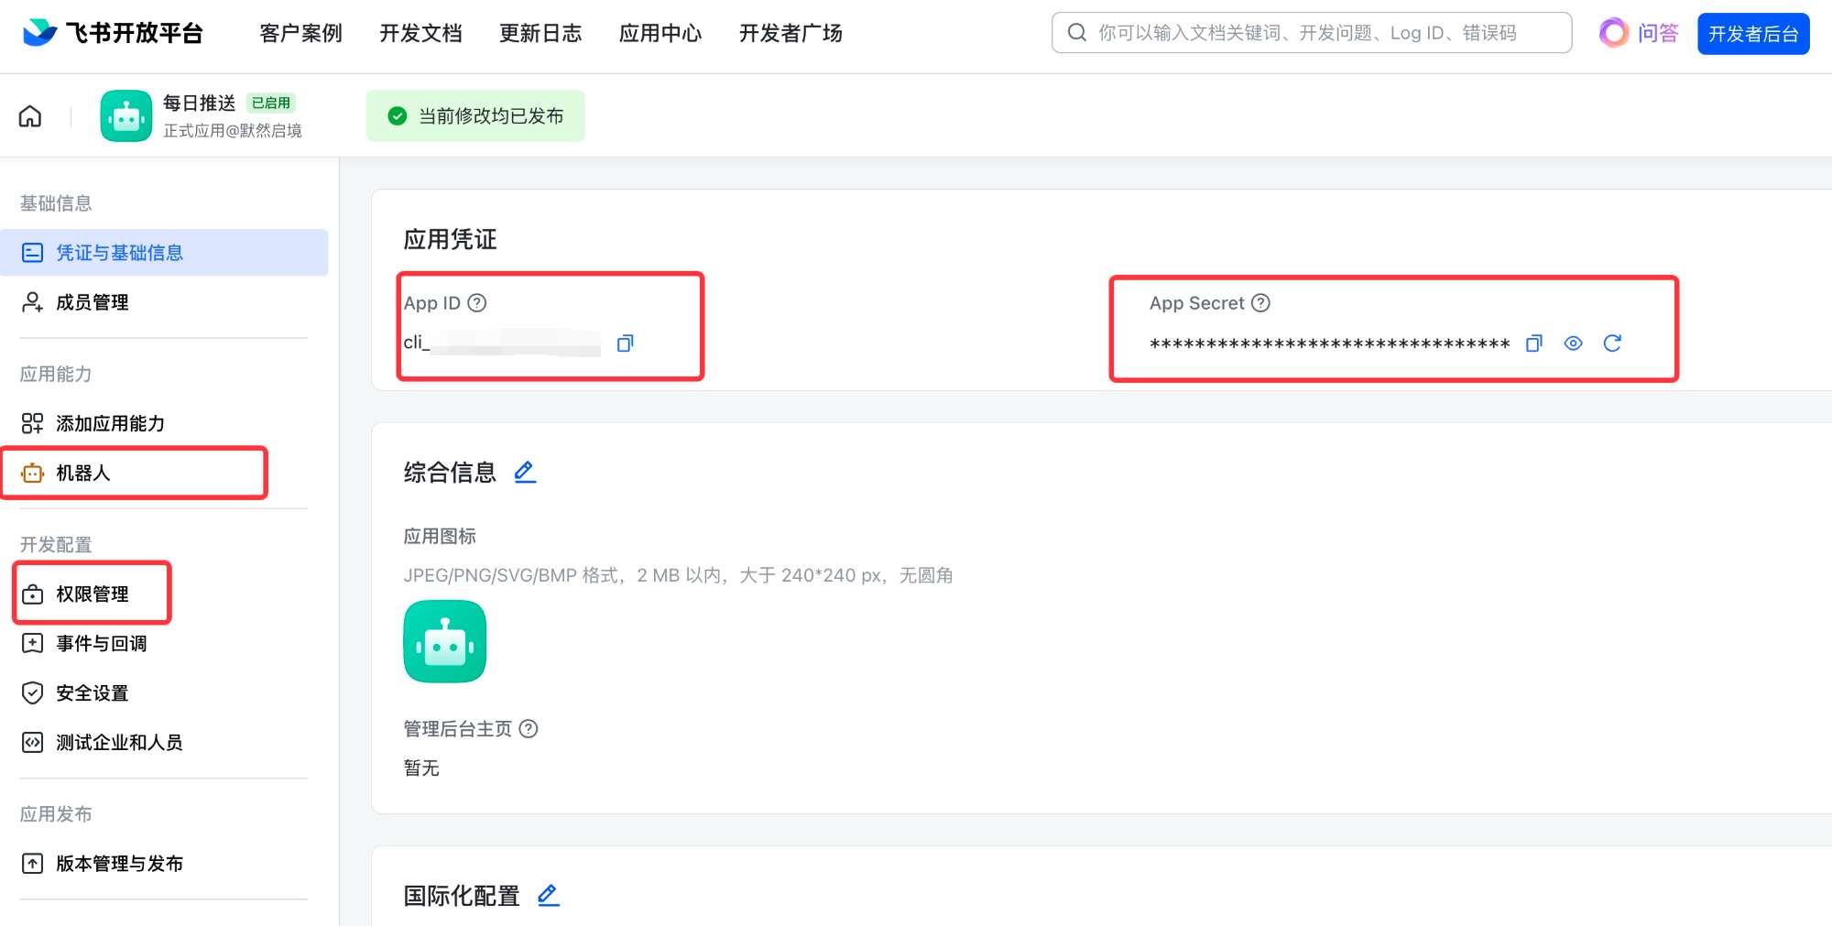Copy the App Secret value

click(x=1534, y=343)
